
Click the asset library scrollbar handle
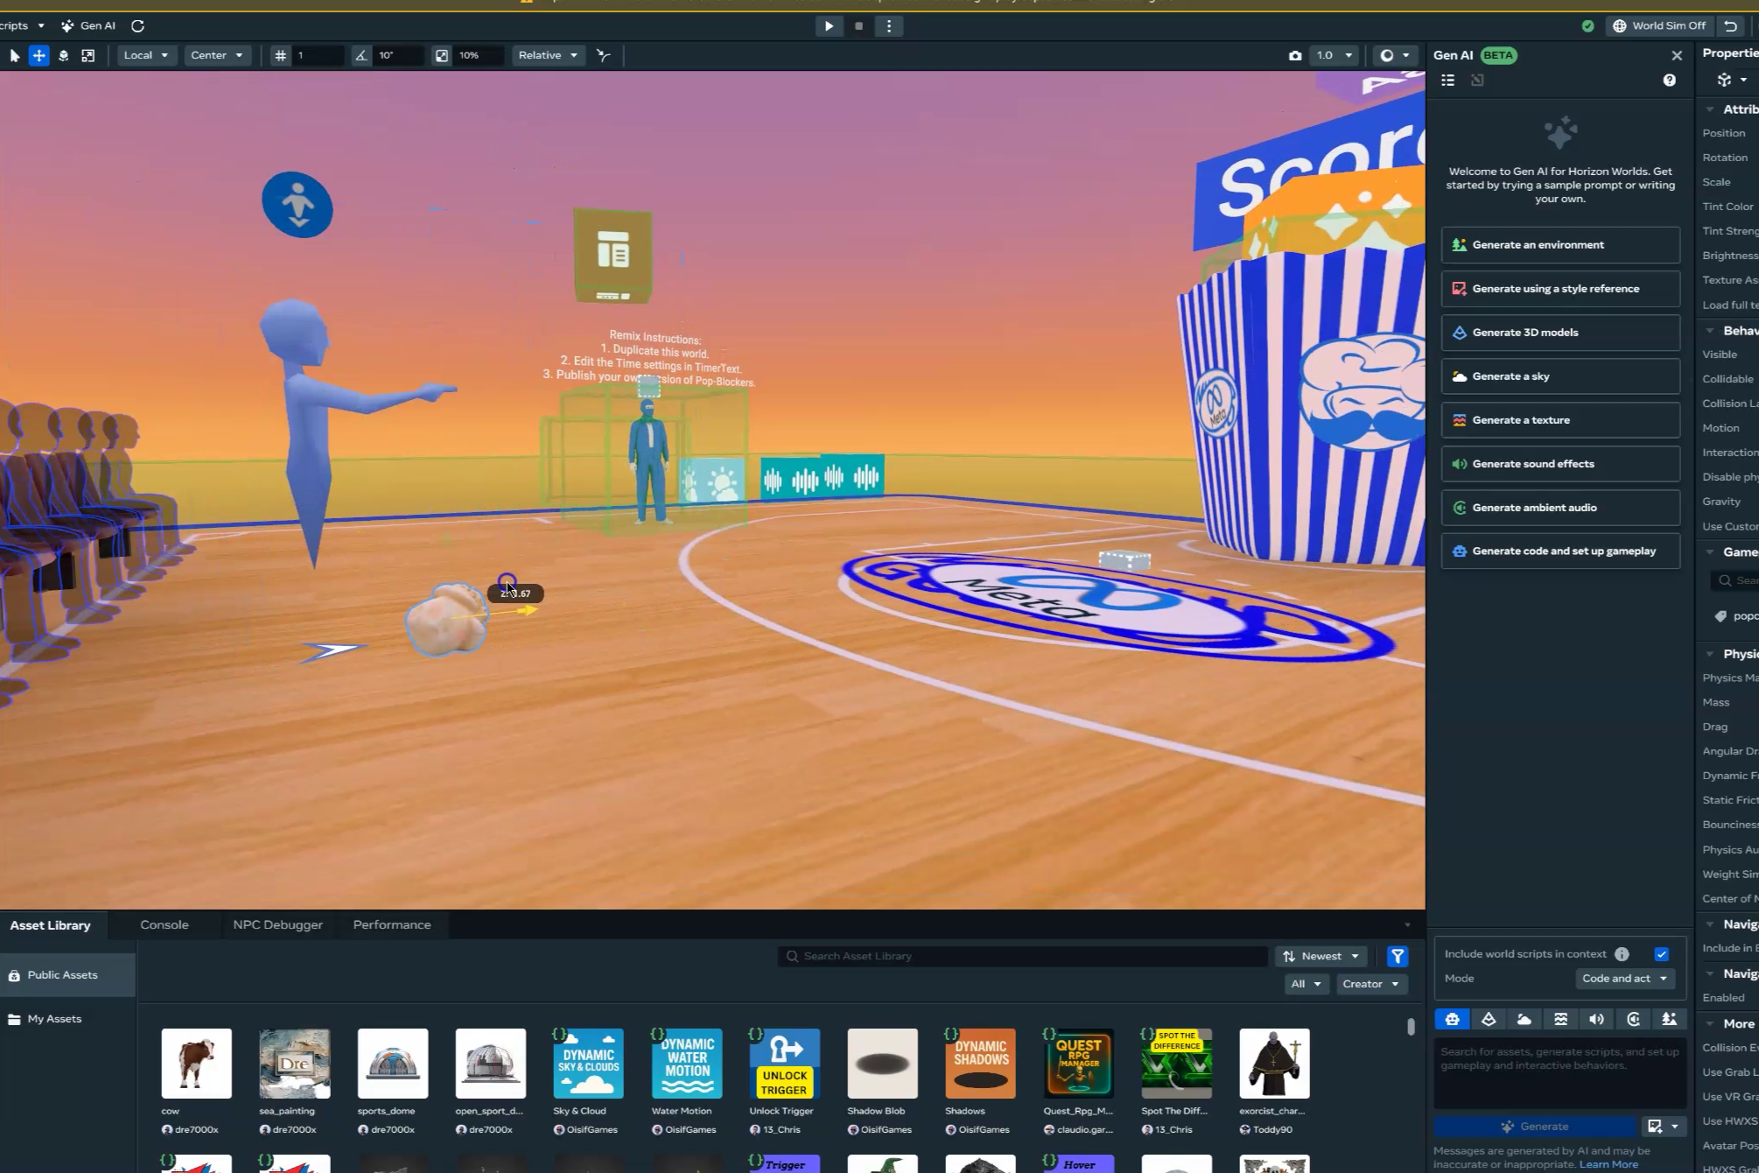click(1411, 1027)
